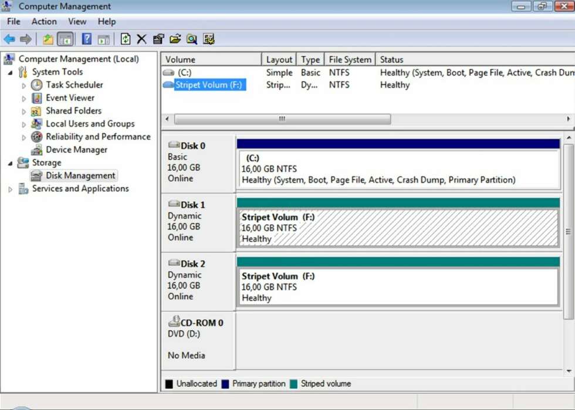Click the disk pane scroll up arrow
This screenshot has width=575, height=410.
coord(569,137)
